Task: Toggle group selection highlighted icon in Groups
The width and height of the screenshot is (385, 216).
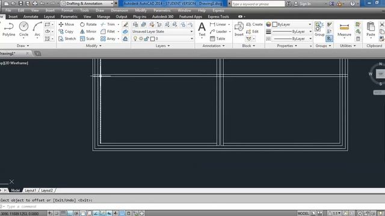Action: click(x=329, y=38)
